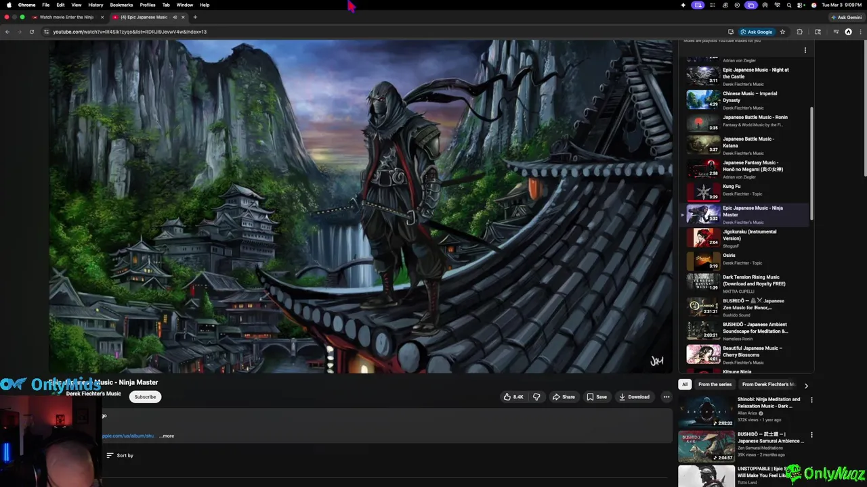Viewport: 867px width, 487px height.
Task: Select From Derek Fiechter's Music chip
Action: [x=769, y=384]
